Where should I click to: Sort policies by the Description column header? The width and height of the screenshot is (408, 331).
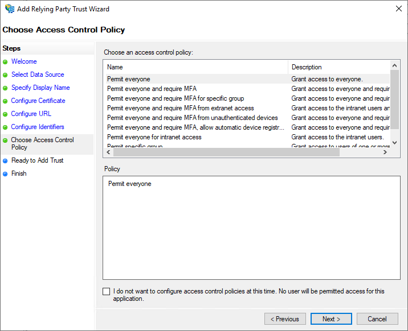click(339, 67)
